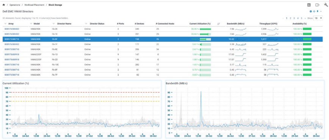Click next page arrow in pagination
The height and width of the screenshot is (140, 329).
coord(305,18)
